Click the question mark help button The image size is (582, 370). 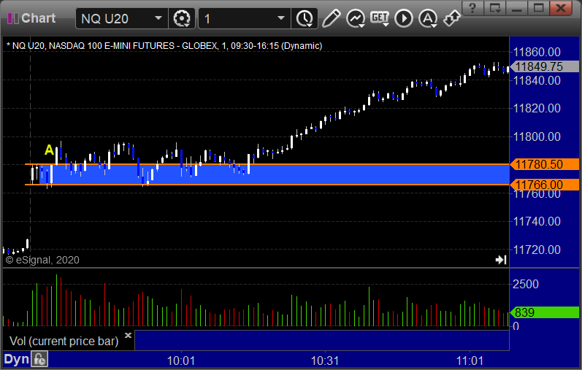coord(472,8)
